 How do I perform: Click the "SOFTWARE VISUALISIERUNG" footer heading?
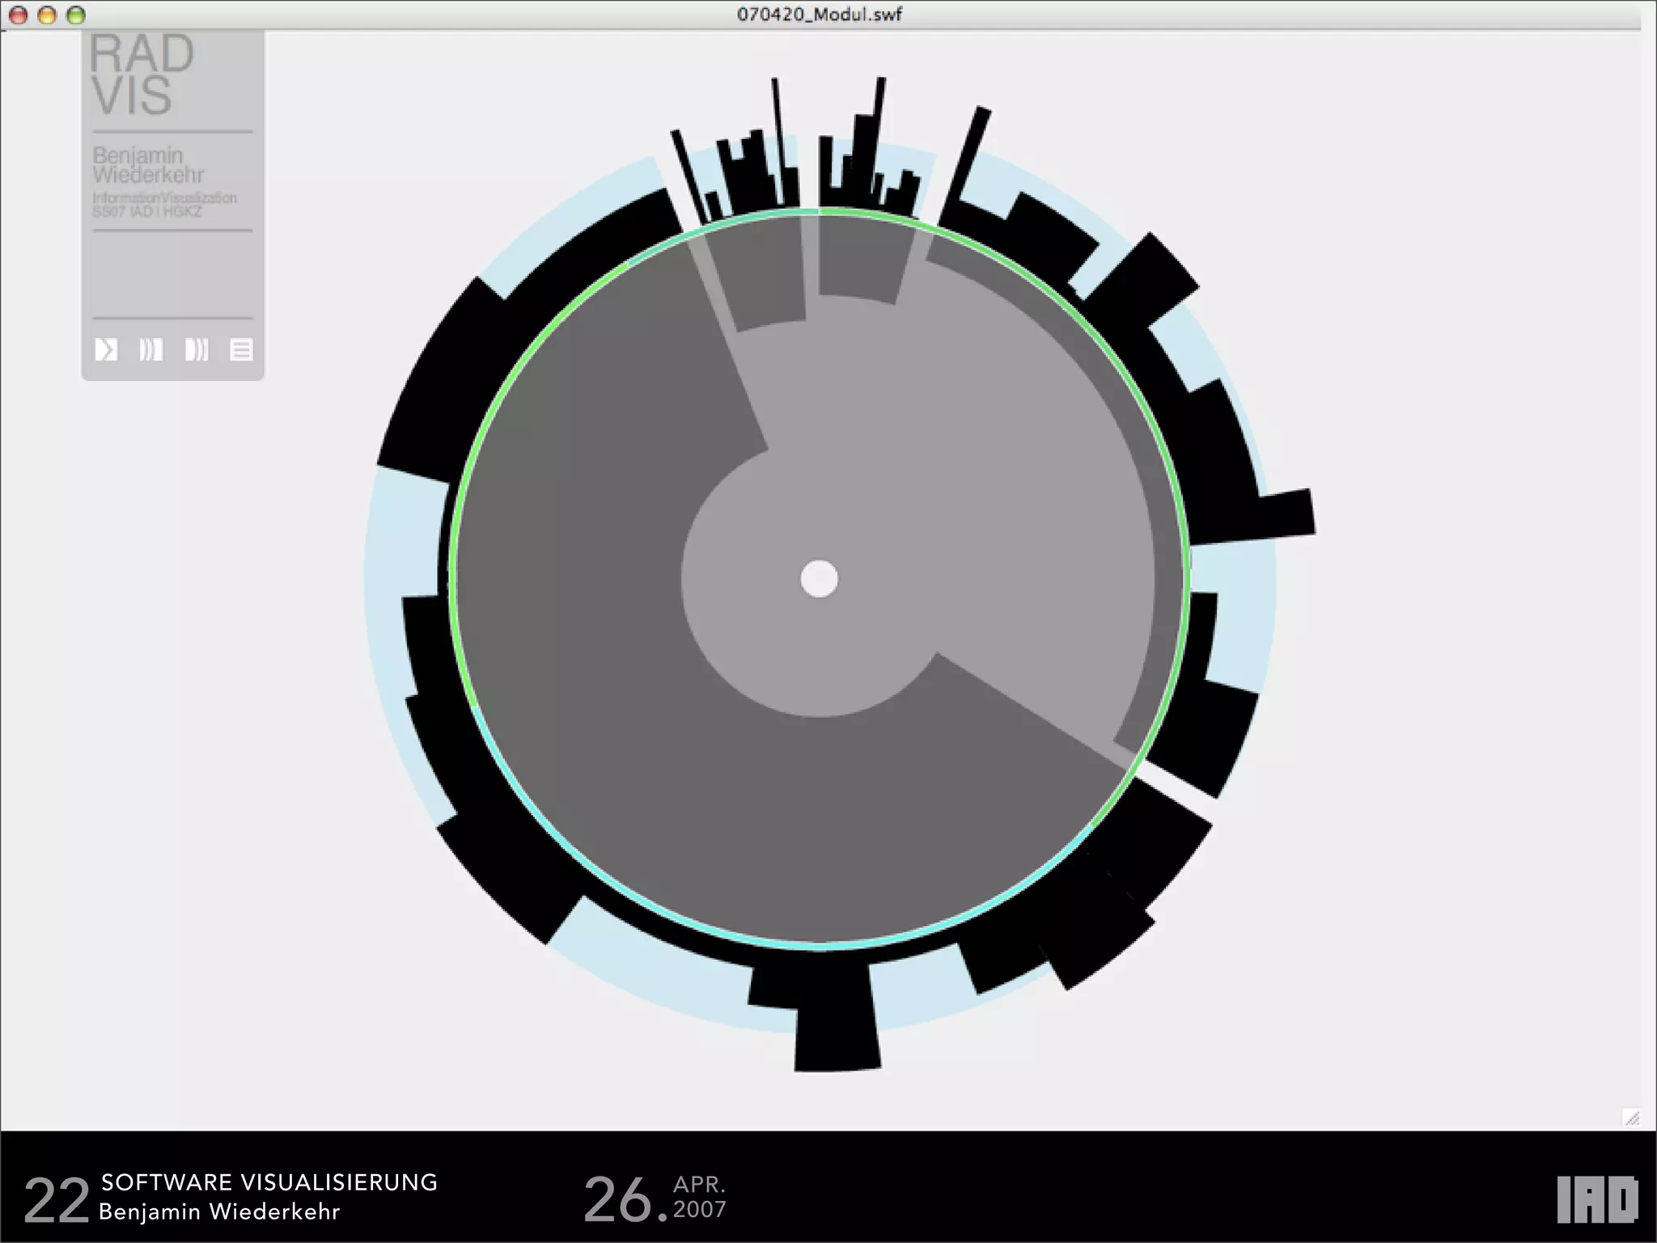tap(269, 1182)
